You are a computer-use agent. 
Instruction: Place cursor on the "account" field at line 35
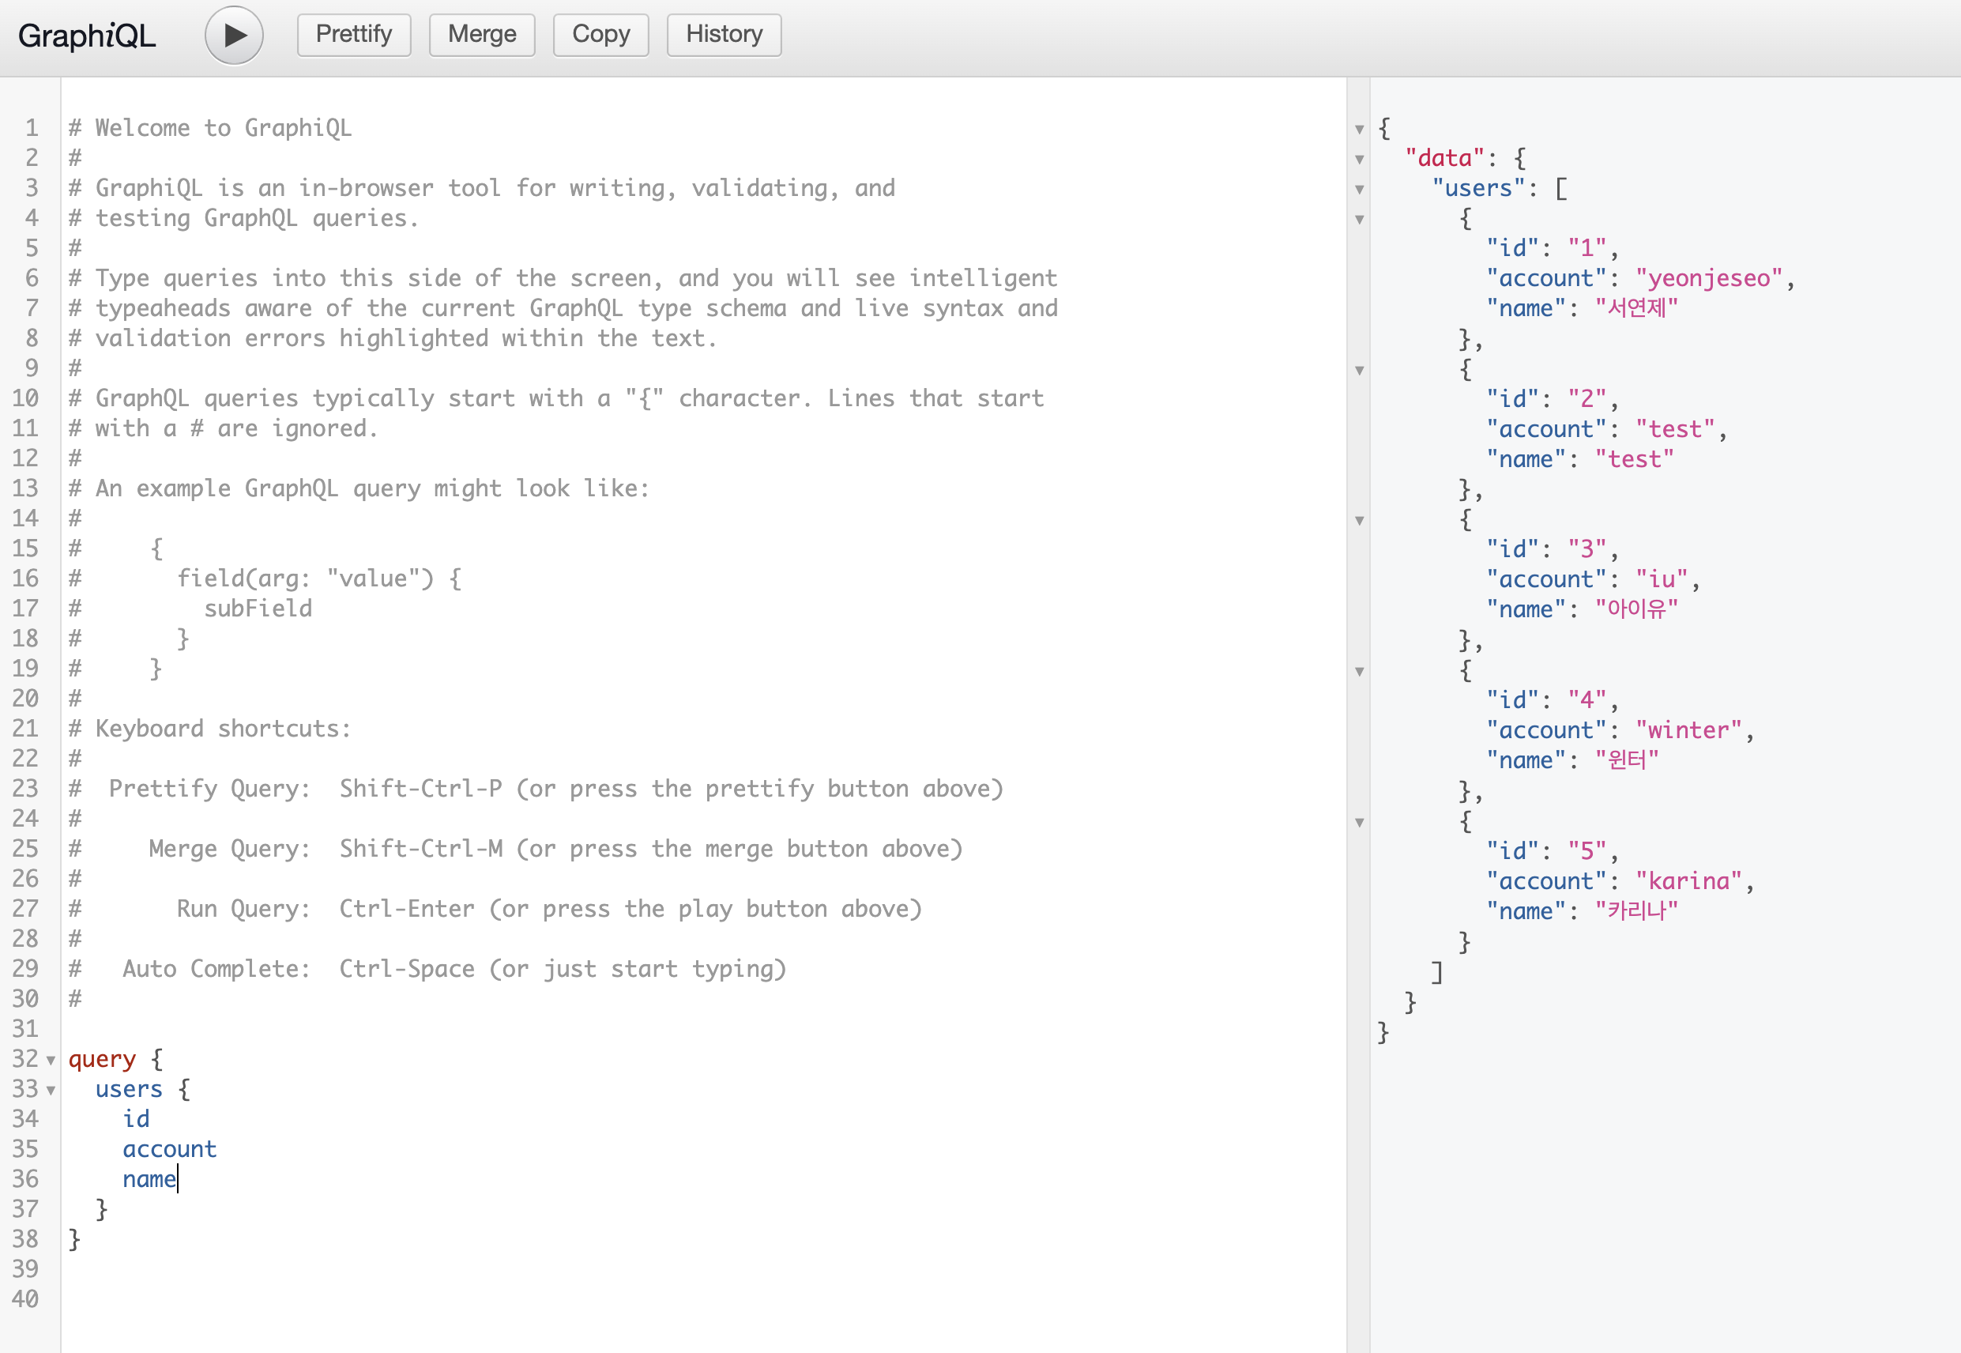coord(170,1150)
